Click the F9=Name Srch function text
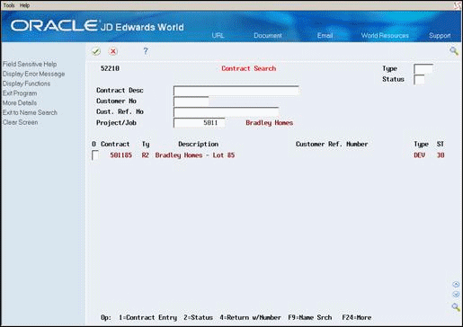Screen dimensions: 463x327 pos(310,317)
